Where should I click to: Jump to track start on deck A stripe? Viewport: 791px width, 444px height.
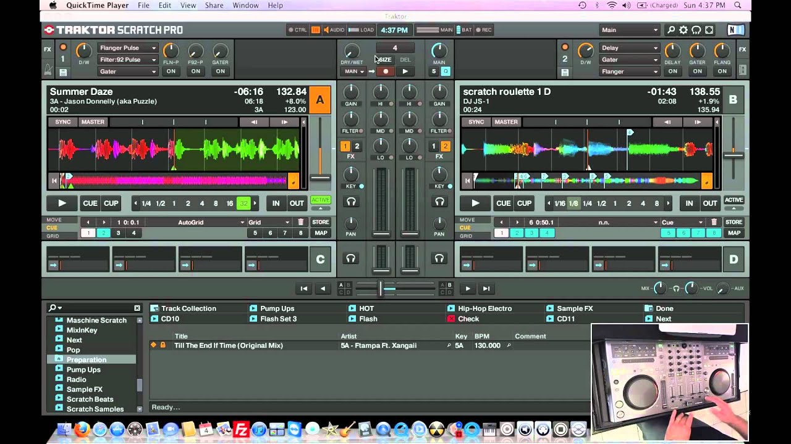coord(54,181)
